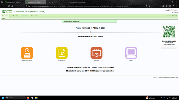Click the round toolbar icon beside account
Viewport: 179px width, 100px height.
click(x=167, y=6)
